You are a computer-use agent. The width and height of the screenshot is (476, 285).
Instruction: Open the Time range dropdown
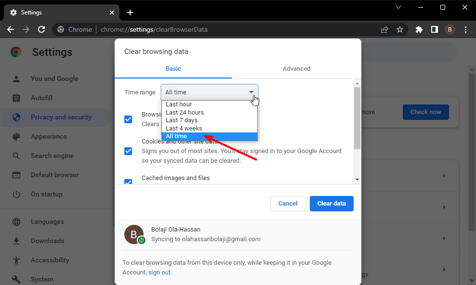pos(210,92)
